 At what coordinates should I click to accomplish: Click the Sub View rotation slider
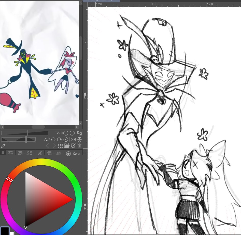pos(18,140)
